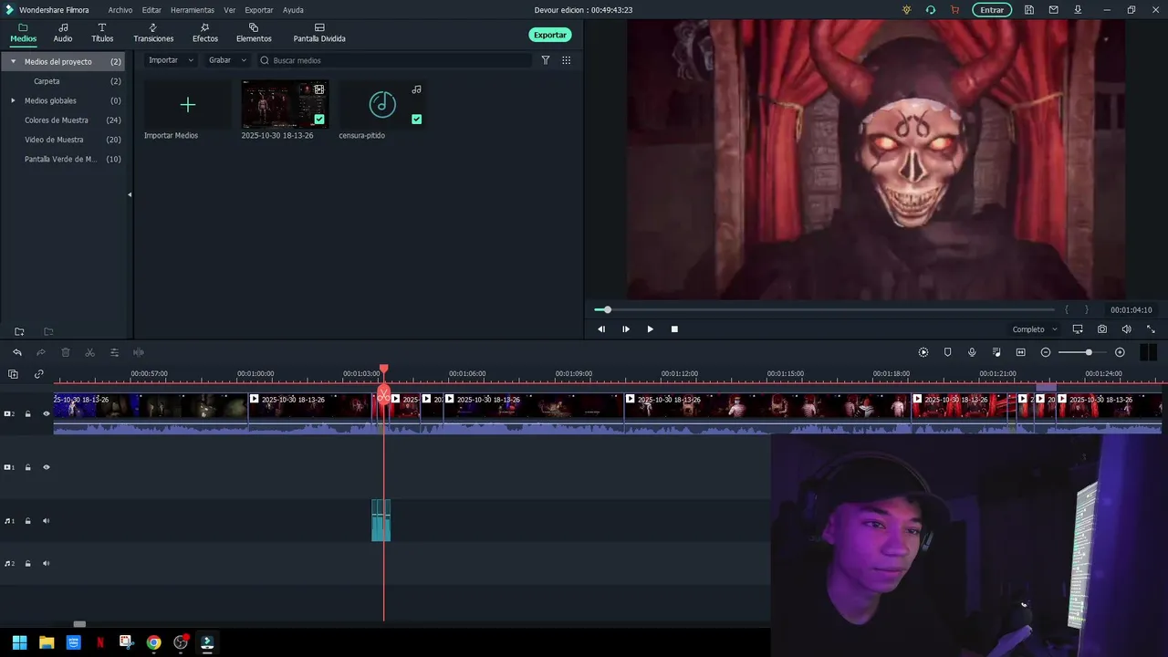Screen dimensions: 1168x657
Task: Open the Exportar menu in menu bar
Action: [259, 10]
